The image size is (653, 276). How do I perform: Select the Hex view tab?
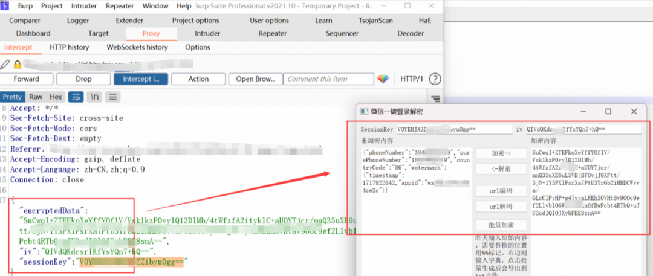56,97
